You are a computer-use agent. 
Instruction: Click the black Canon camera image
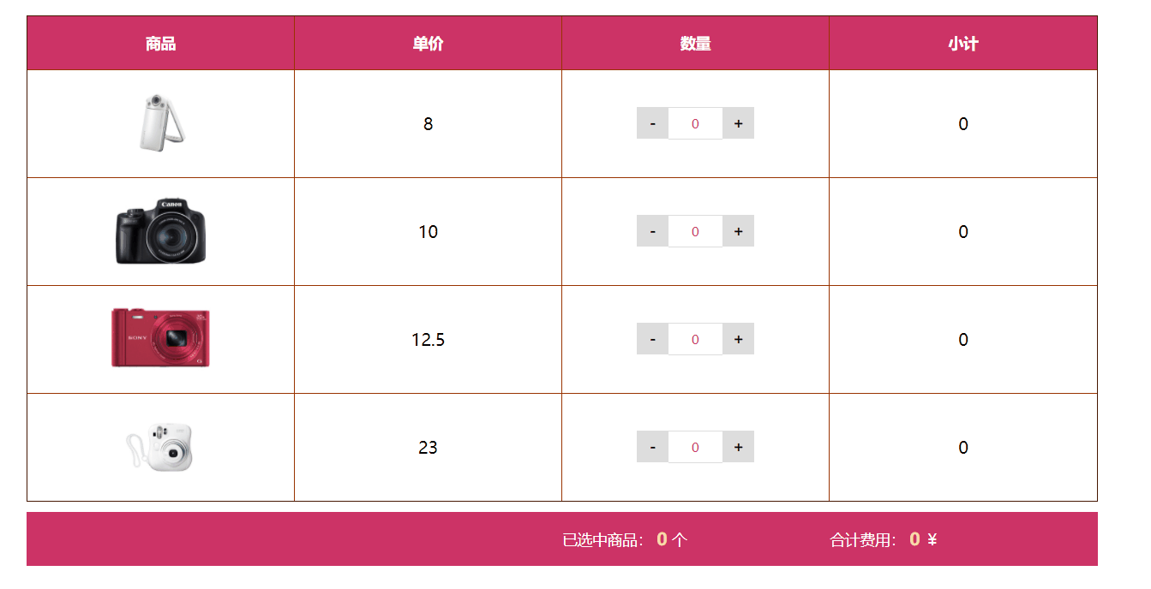click(x=161, y=232)
